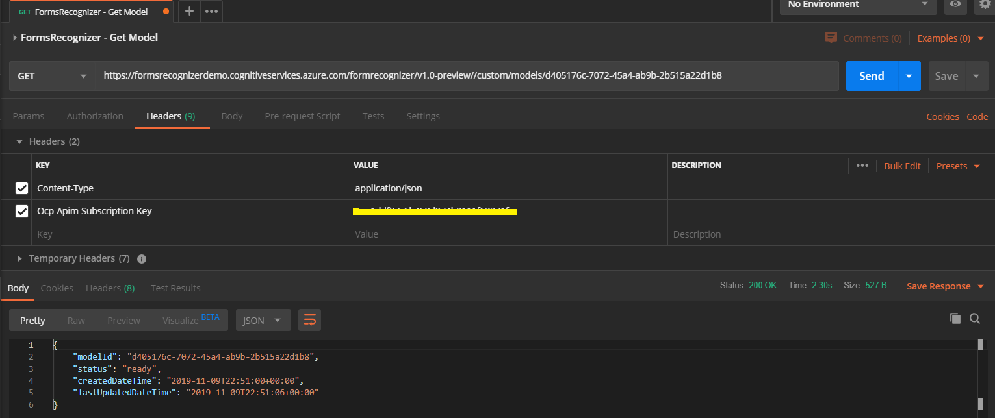Click the empty Value input cell

[509, 234]
